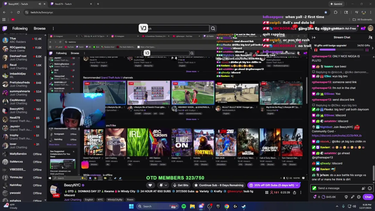Open the Discord invite link in chat
The image size is (375, 211).
coord(337,136)
